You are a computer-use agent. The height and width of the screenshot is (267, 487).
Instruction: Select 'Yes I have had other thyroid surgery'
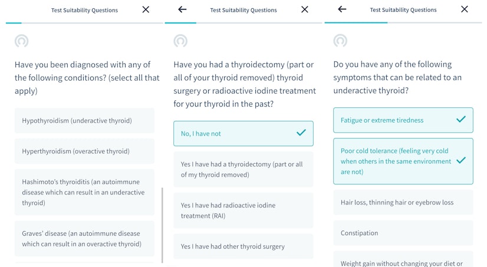pos(243,246)
